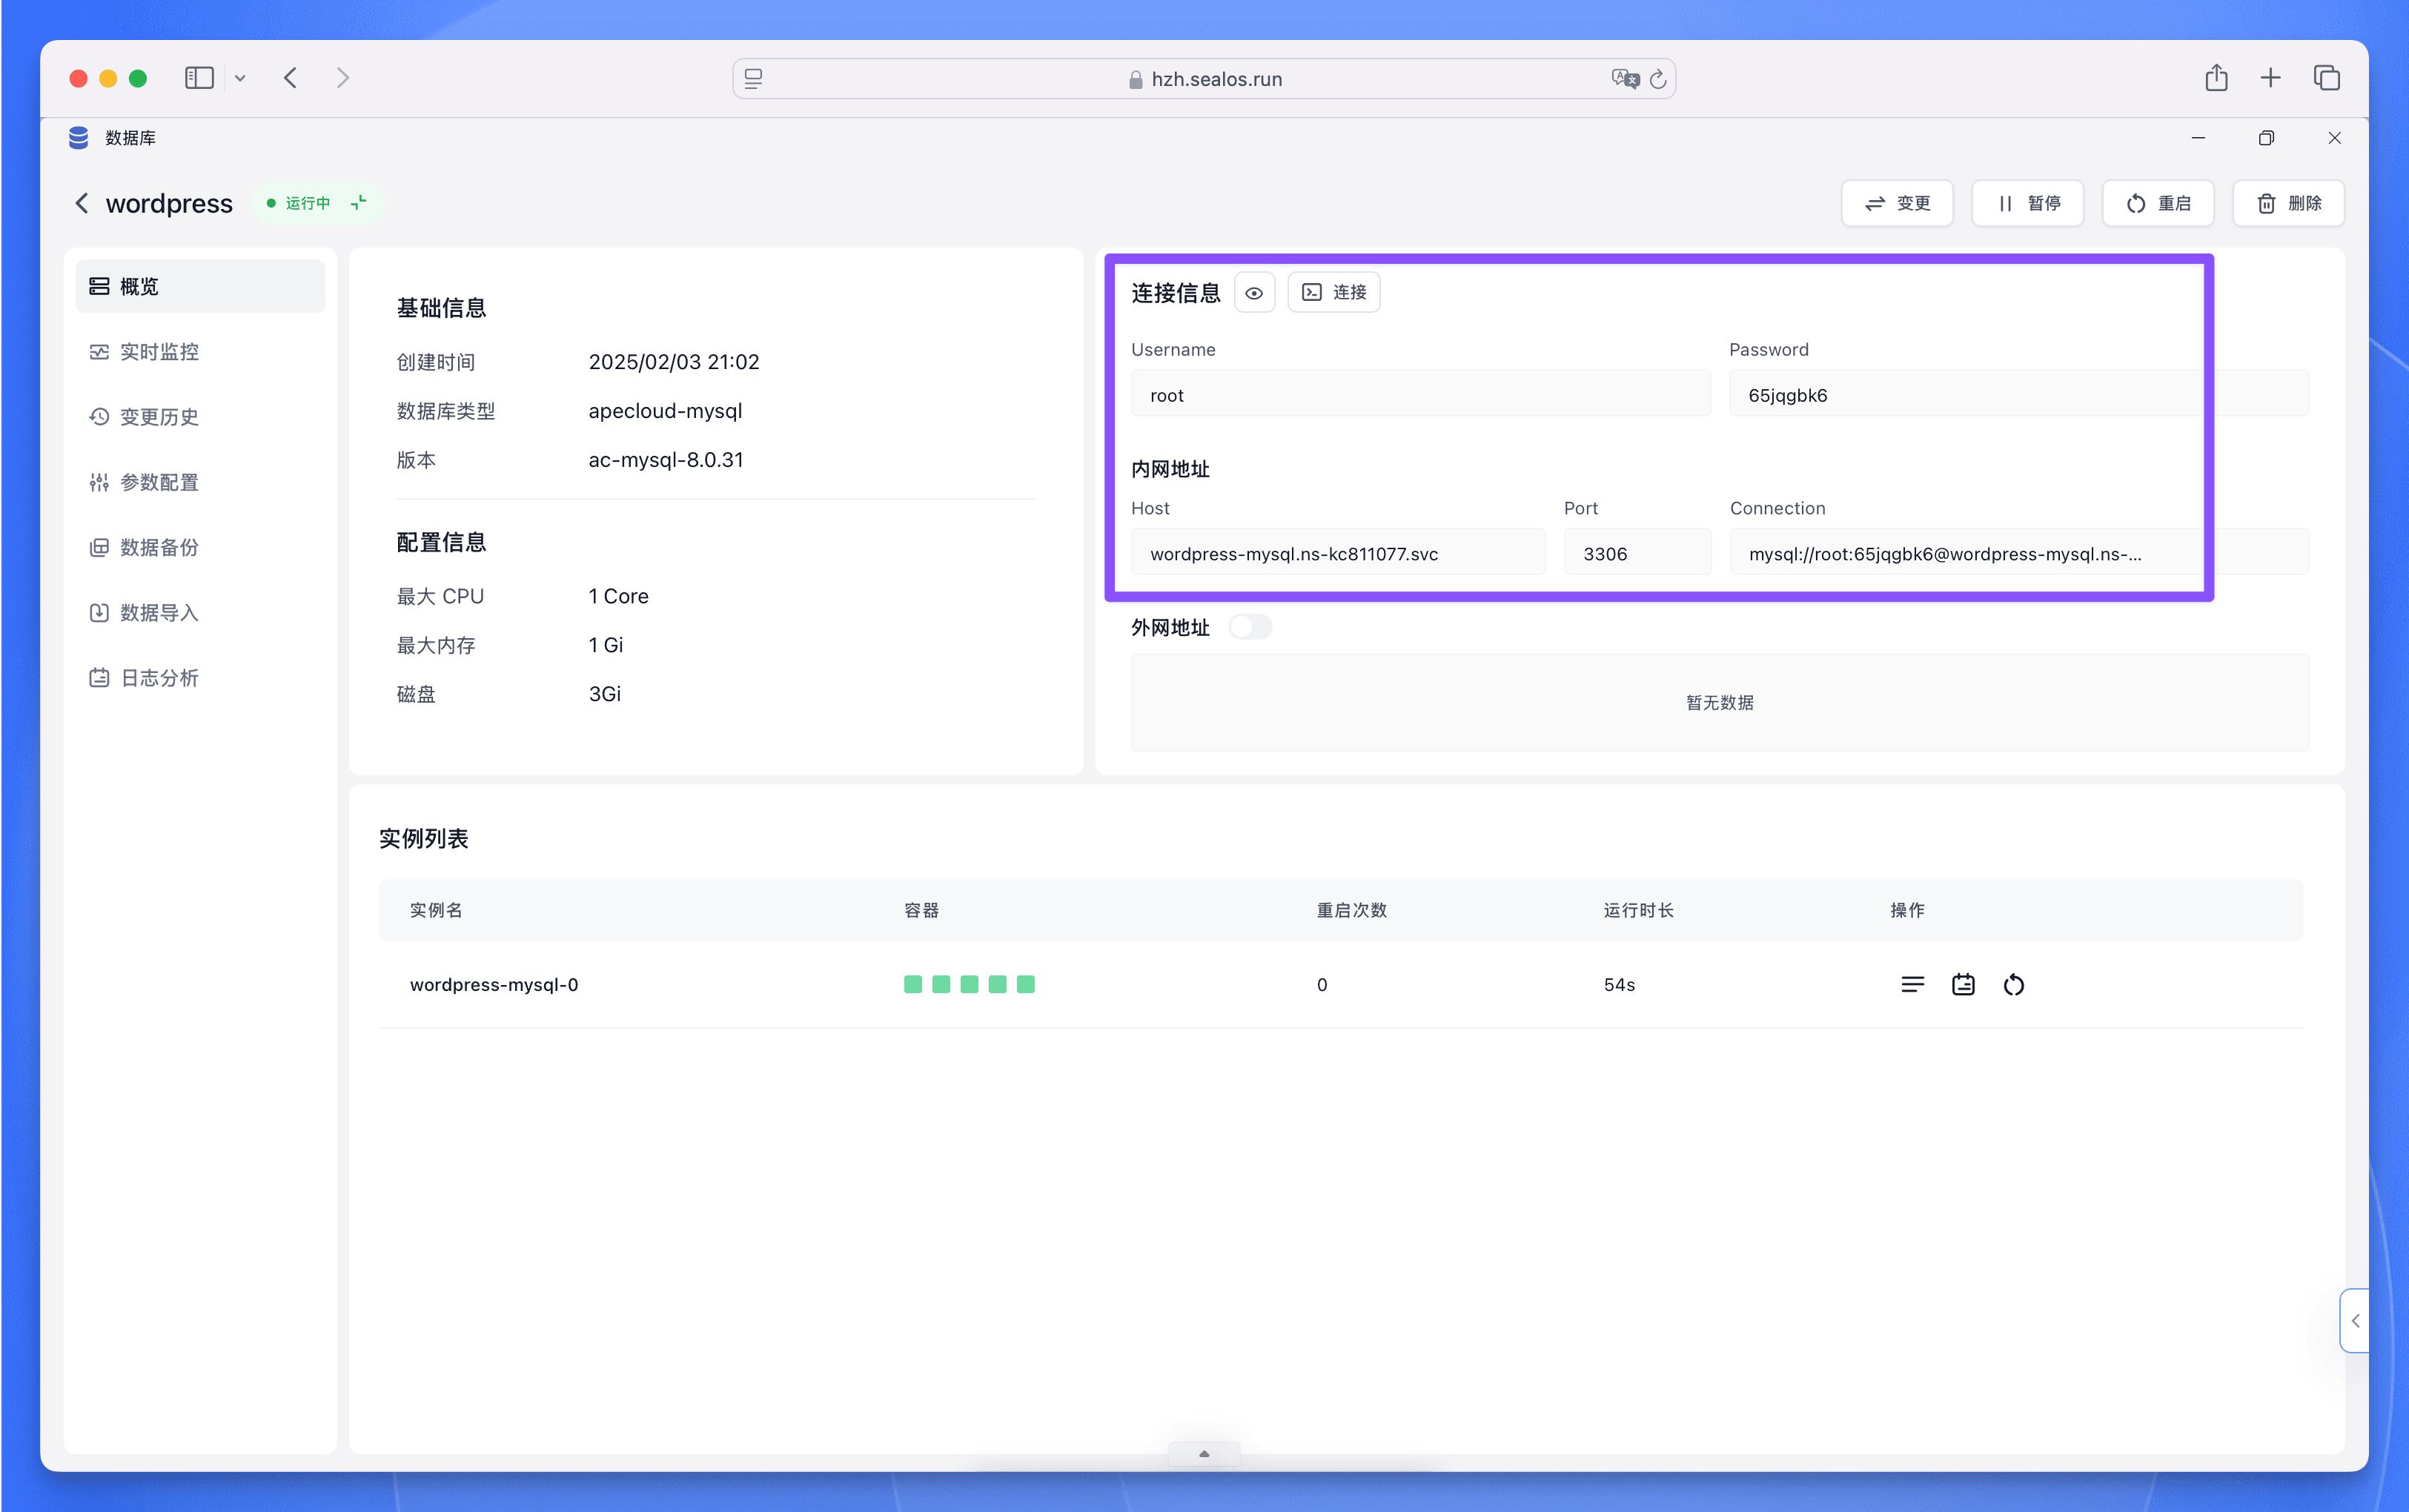Minimize the 数据库 app window

pyautogui.click(x=2198, y=138)
